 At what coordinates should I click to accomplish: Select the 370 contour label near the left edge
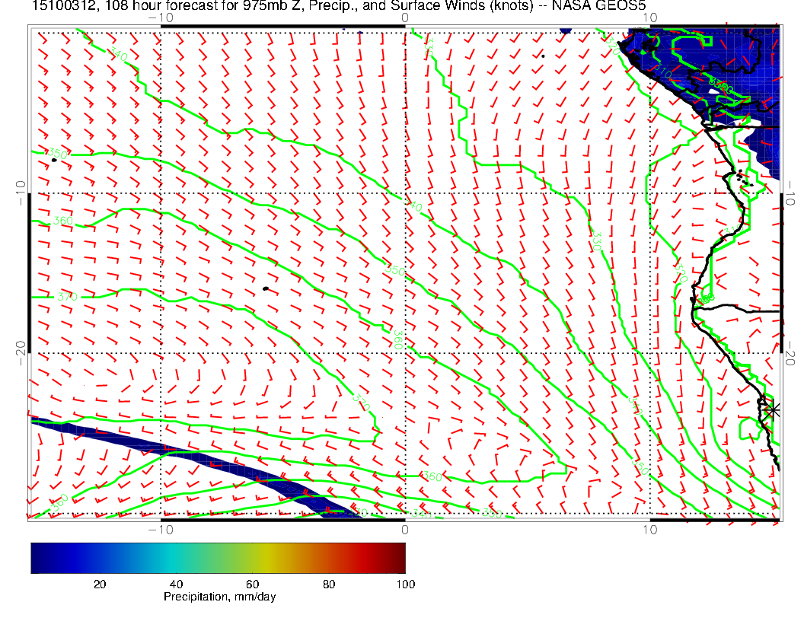pyautogui.click(x=67, y=296)
